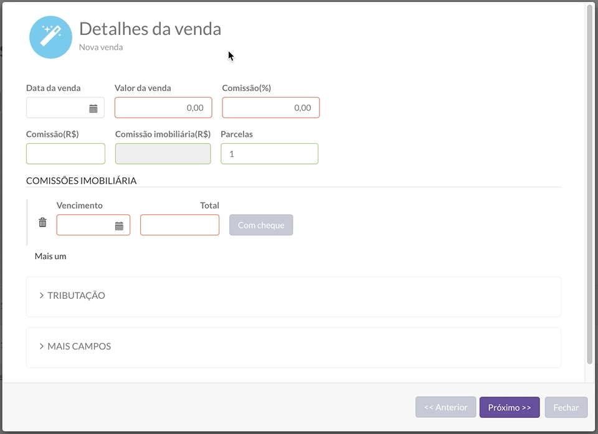Click the Comissão imobiliária(R$) greyed field
The image size is (598, 434).
pos(163,154)
